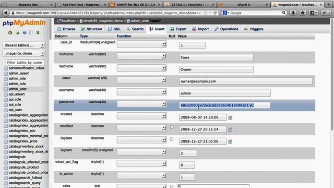Viewport: 334px width, 188px height.
Task: Open Function dropdown for lognum row
Action: 141,152
